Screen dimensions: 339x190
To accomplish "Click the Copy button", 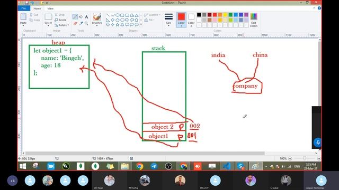I will [x=34, y=20].
